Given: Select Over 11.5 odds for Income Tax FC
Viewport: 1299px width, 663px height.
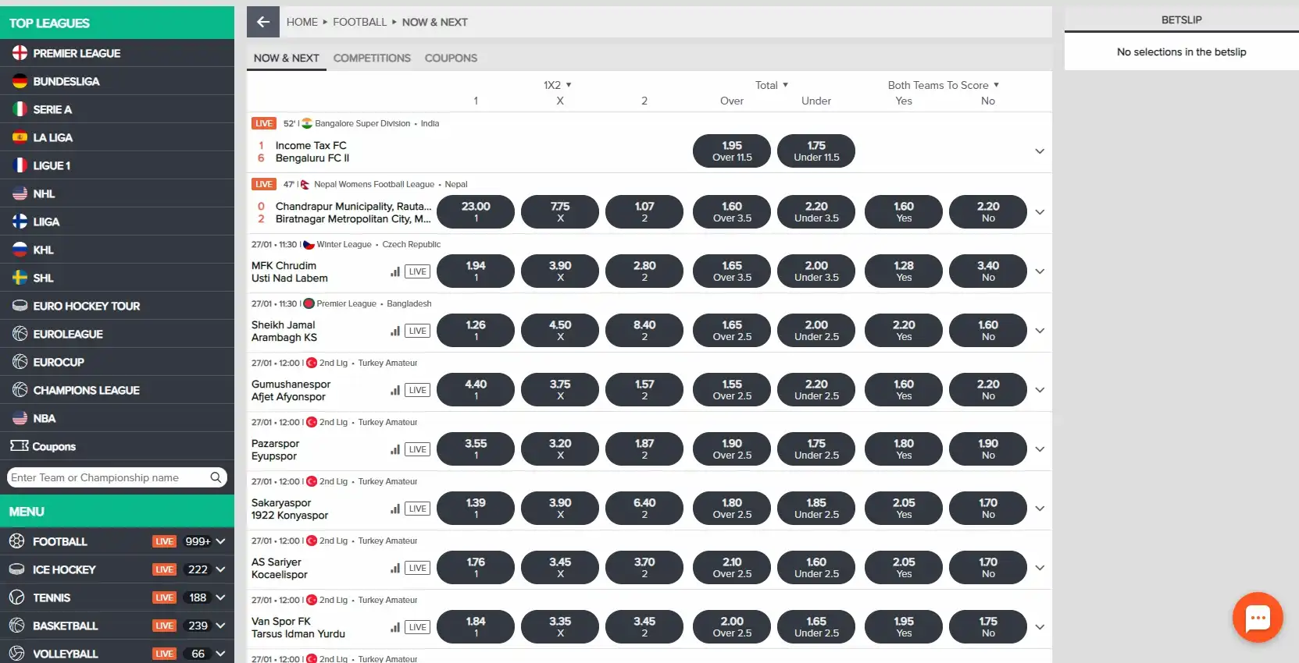Looking at the screenshot, I should pos(731,151).
